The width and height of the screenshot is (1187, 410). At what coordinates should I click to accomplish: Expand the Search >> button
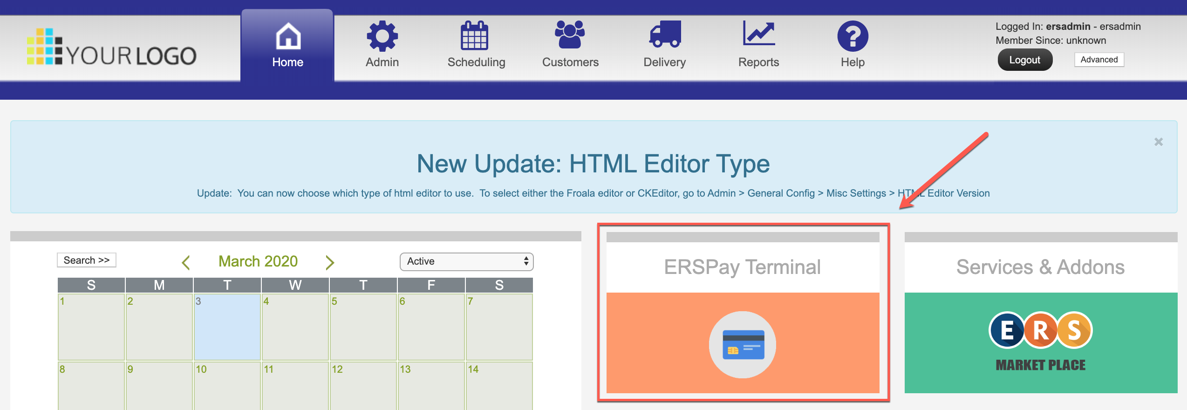(x=87, y=260)
